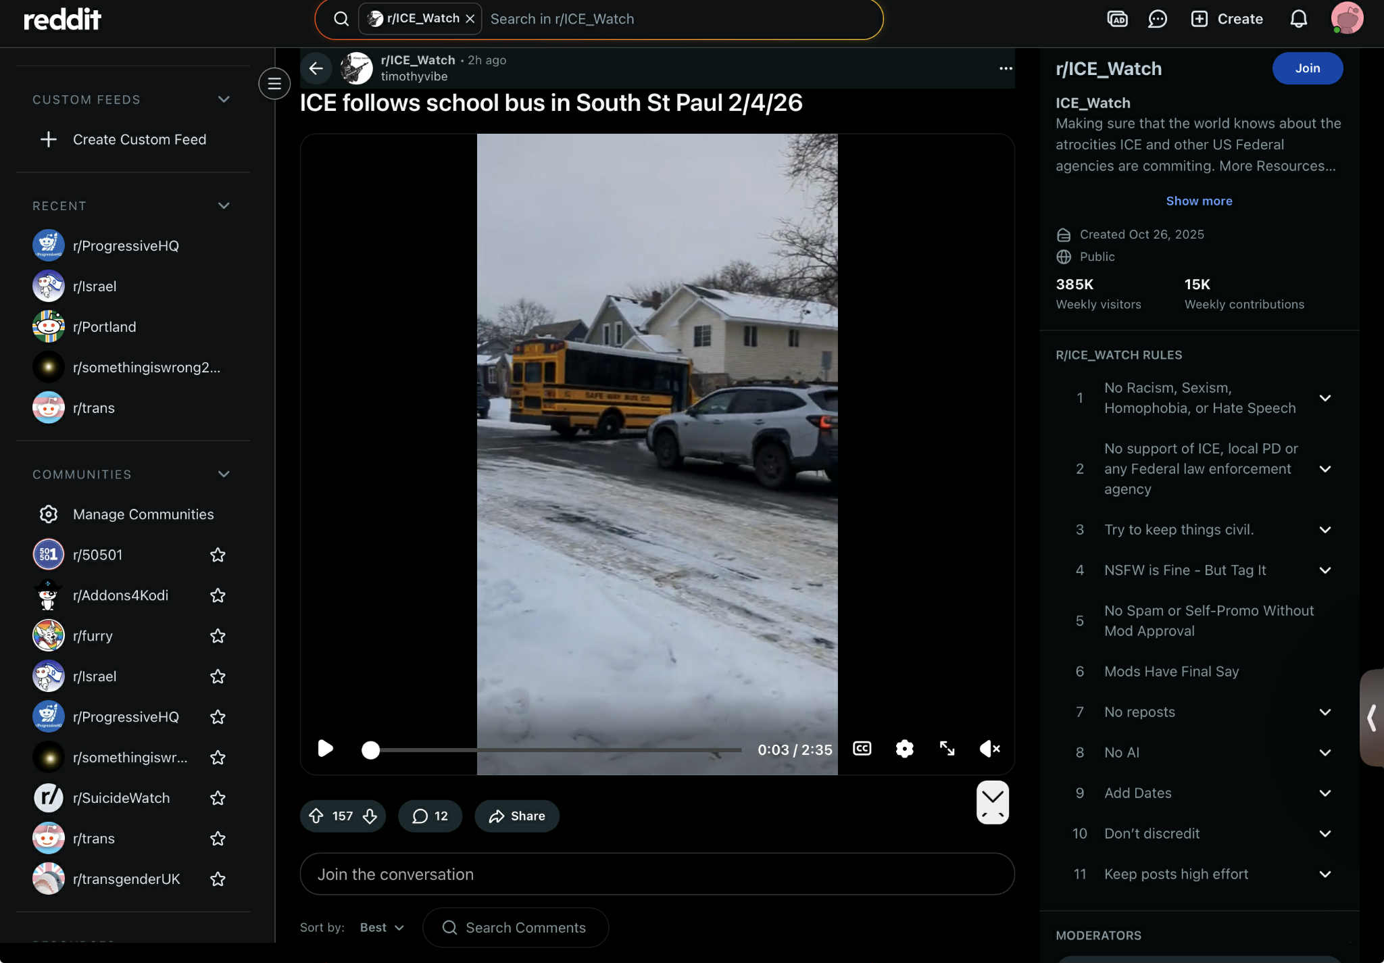This screenshot has height=963, width=1384.
Task: Open r/Portland from recent list
Action: point(104,327)
